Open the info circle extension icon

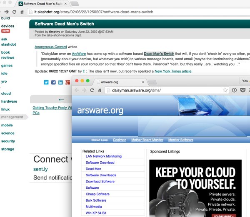click(x=234, y=90)
